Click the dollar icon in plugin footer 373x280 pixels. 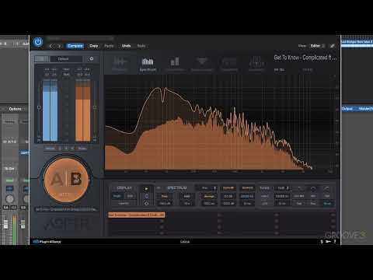[322, 242]
